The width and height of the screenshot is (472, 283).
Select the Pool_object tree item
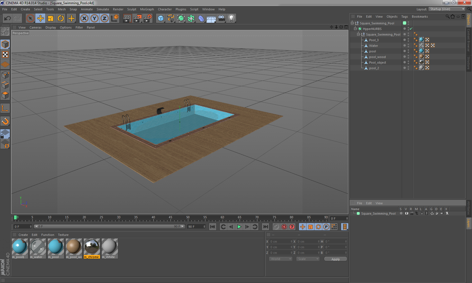pyautogui.click(x=377, y=62)
